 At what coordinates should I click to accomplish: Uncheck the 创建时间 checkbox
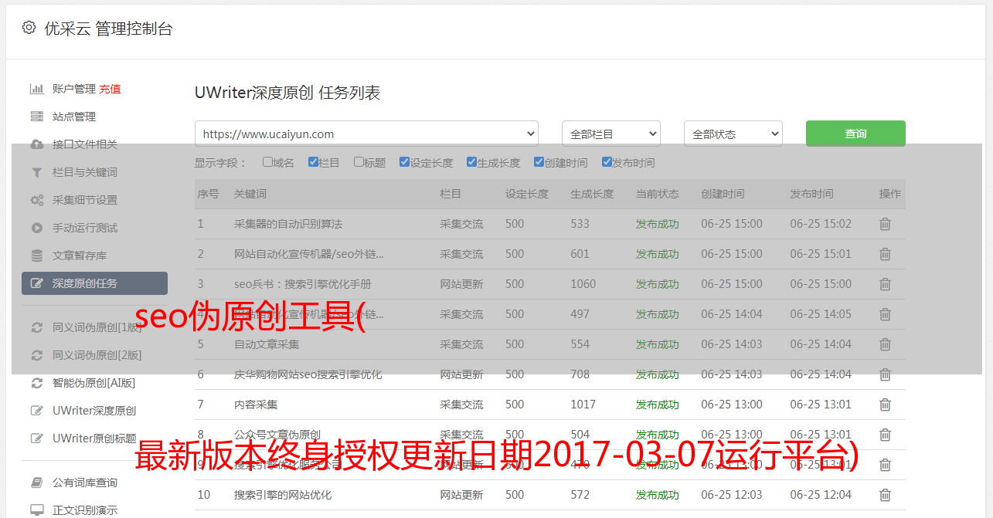tap(539, 162)
